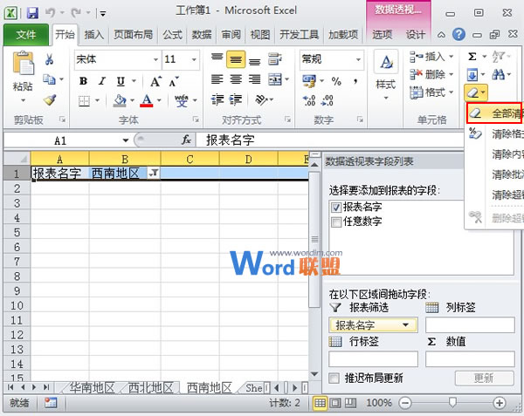Click the 文件 file button
524x416 pixels.
pos(26,35)
